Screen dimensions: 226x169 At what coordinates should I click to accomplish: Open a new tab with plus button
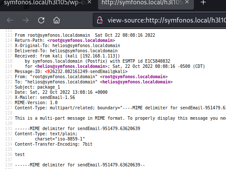click(x=203, y=3)
